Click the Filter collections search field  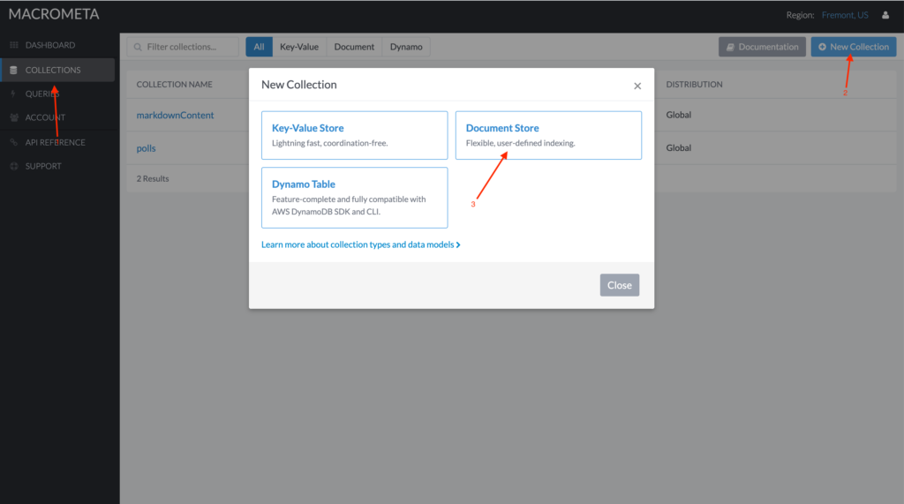(183, 47)
